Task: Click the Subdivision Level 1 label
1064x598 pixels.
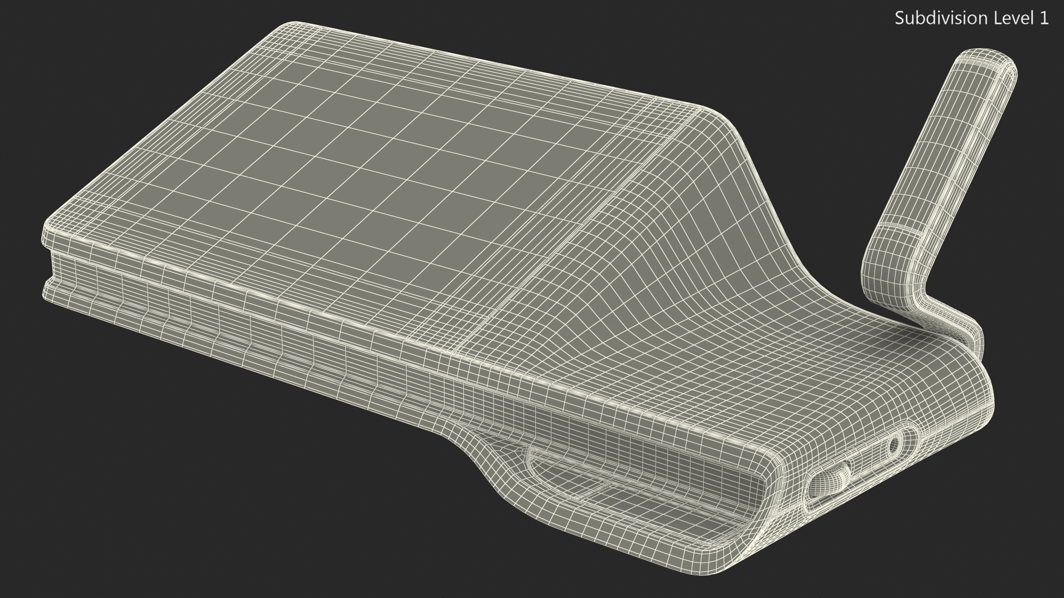Action: click(x=971, y=18)
